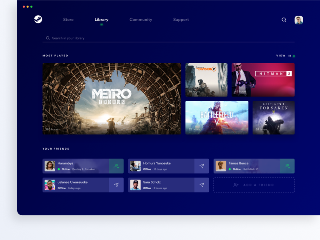Click the Add a Friend button
This screenshot has width=320, height=240.
[x=254, y=185]
